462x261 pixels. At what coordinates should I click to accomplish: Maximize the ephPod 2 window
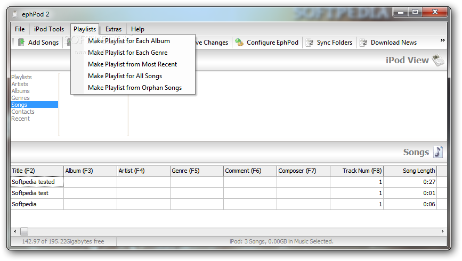(415, 12)
